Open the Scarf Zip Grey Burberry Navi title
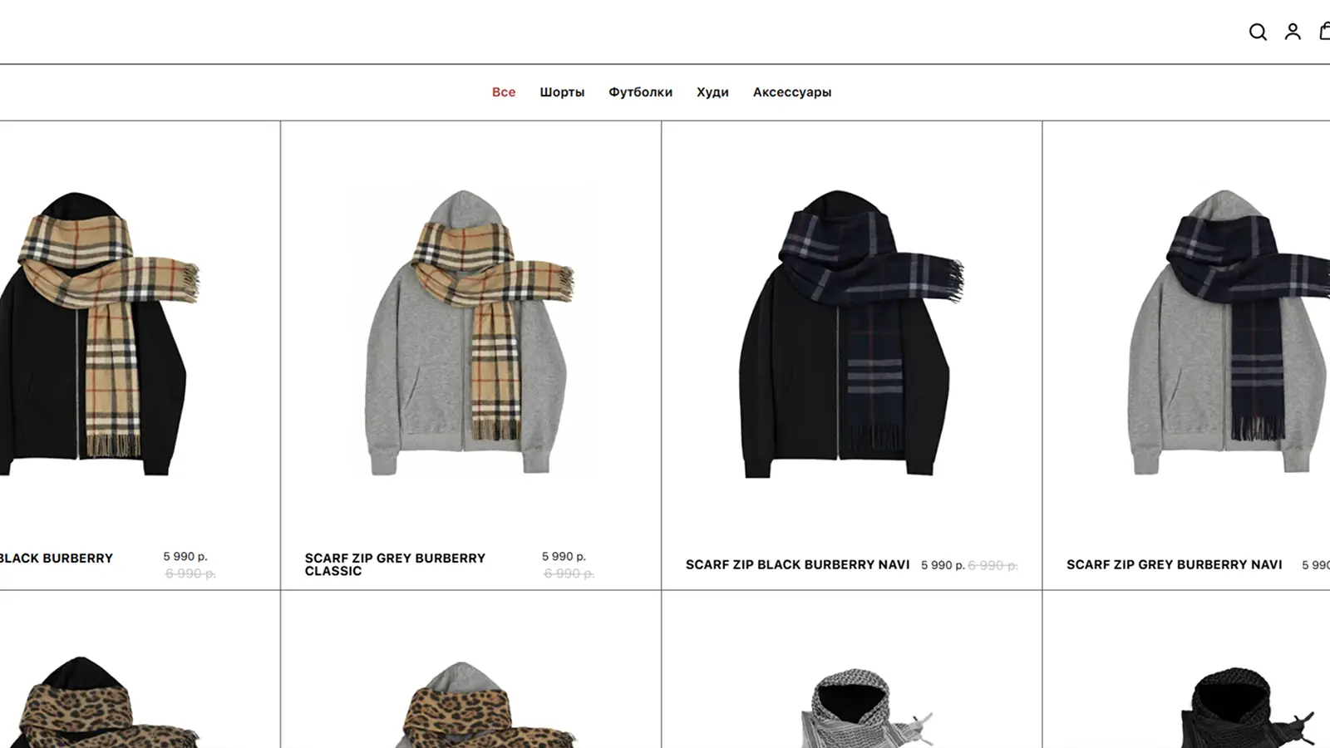Image resolution: width=1330 pixels, height=748 pixels. pos(1175,564)
